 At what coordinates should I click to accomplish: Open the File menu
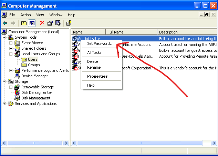pos(12,15)
